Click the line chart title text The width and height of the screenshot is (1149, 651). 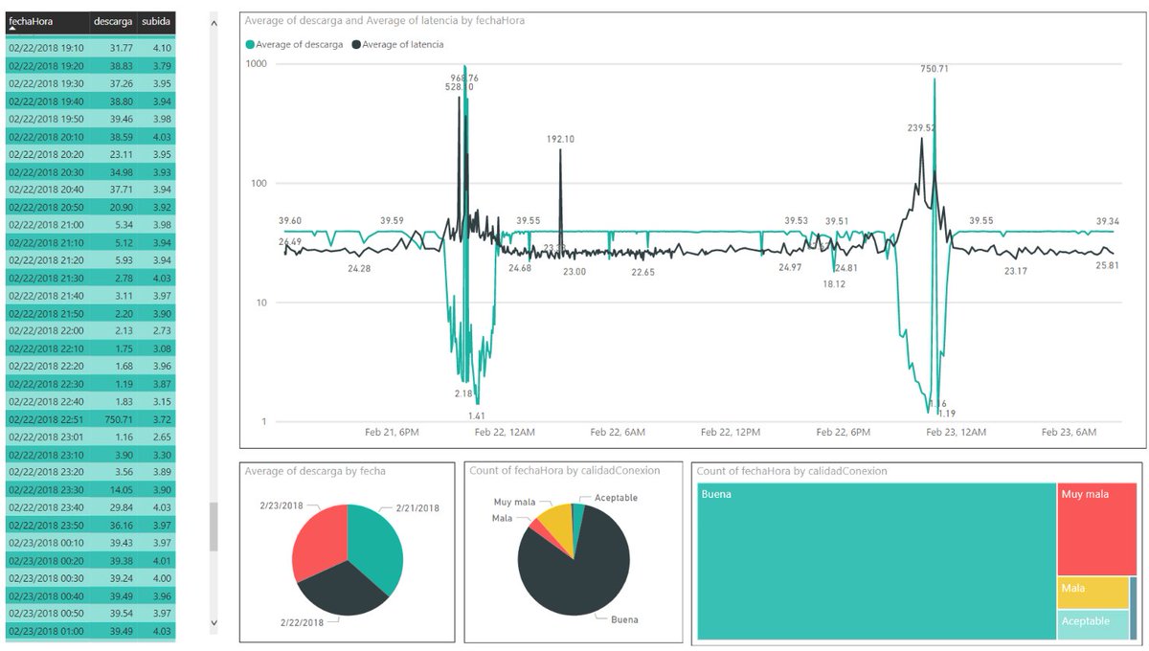[385, 20]
